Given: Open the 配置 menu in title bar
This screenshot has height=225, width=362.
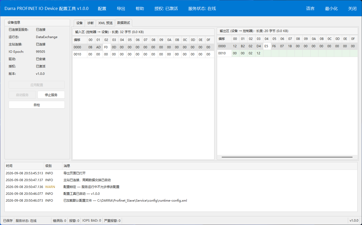Looking at the screenshot, I should tap(102, 8).
